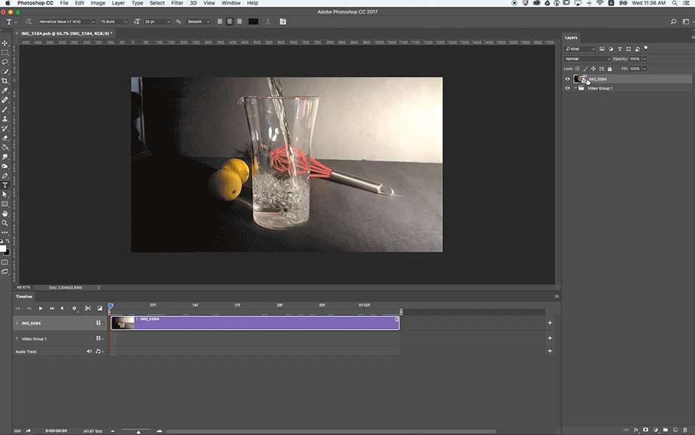Click Create Warped Text icon
The width and height of the screenshot is (695, 435).
[x=268, y=21]
